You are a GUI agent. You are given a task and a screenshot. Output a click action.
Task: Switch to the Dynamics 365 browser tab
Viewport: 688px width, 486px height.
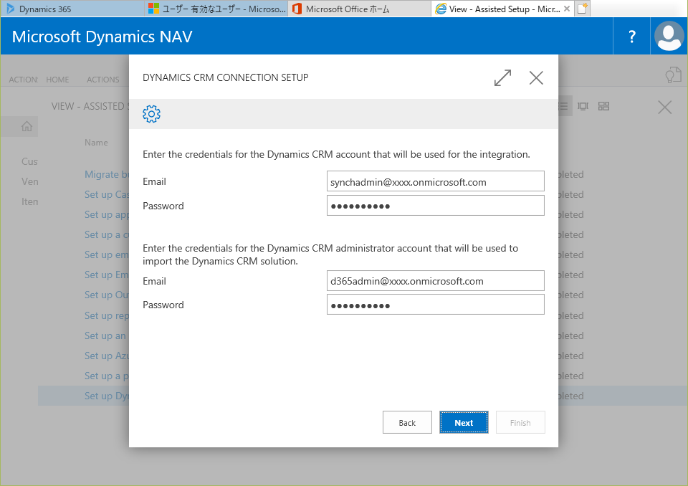coord(72,9)
